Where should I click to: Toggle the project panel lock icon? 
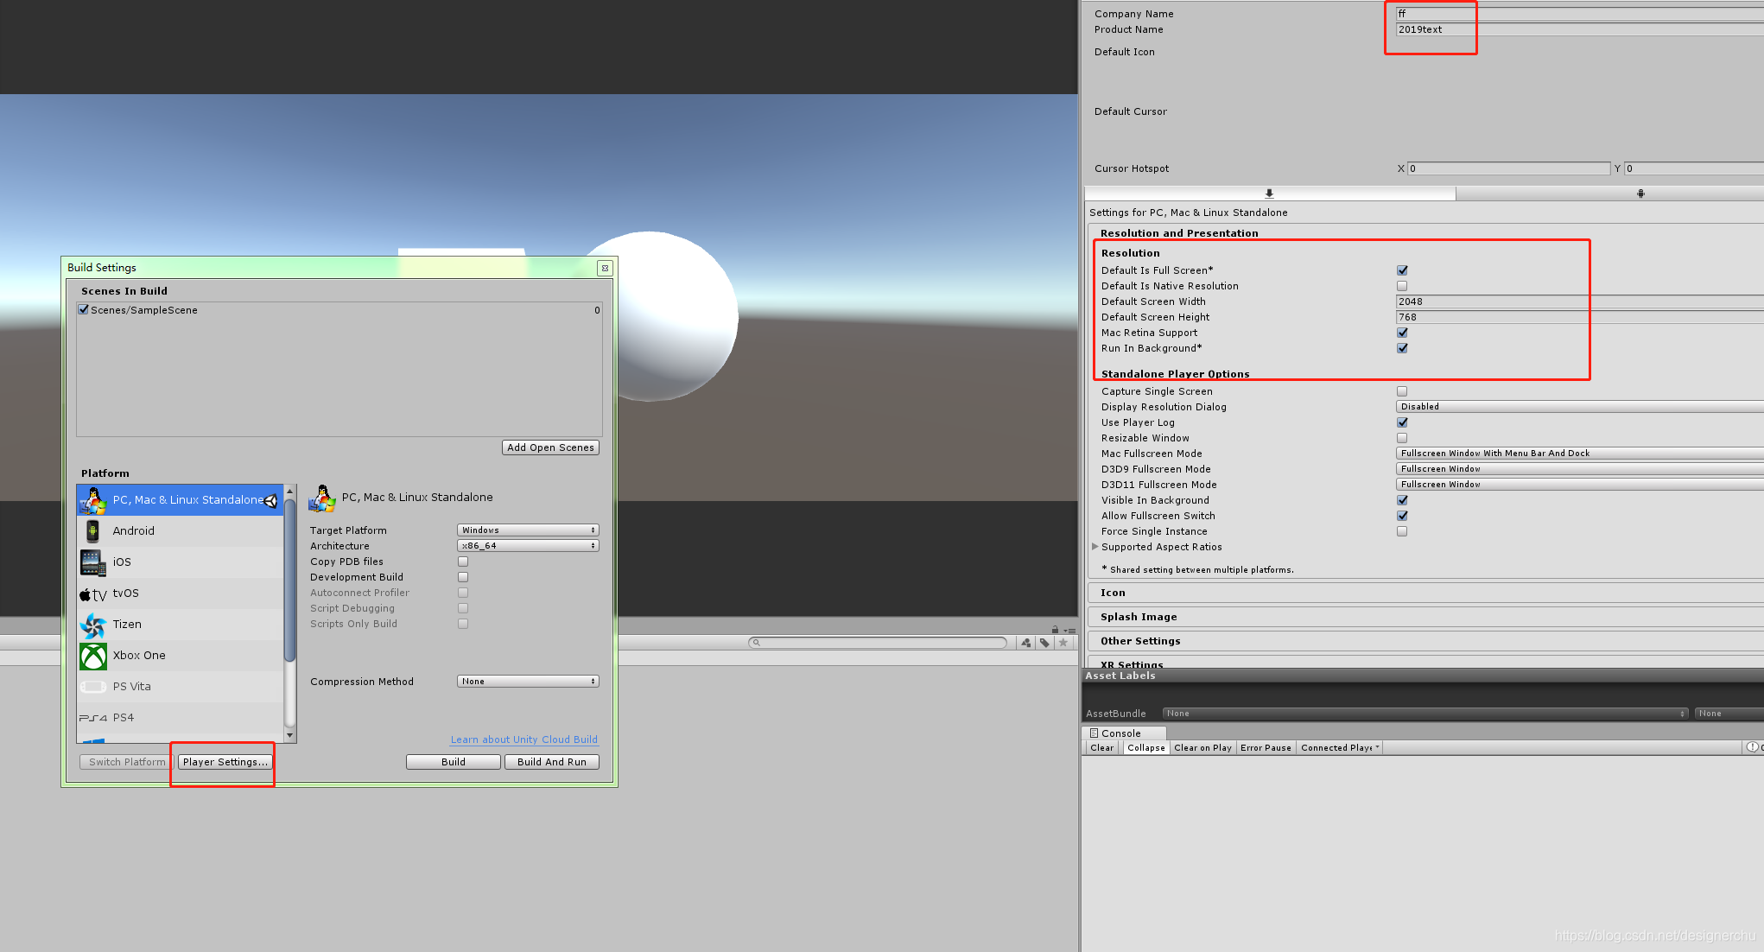click(1055, 630)
